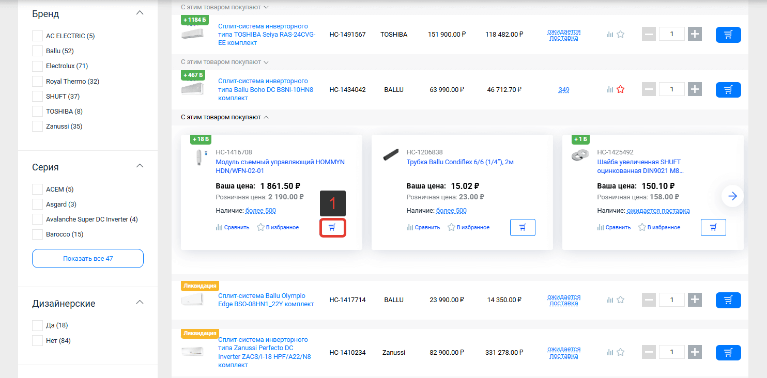
Task: Click Сравнить on HOMMYN module card
Action: pyautogui.click(x=233, y=227)
